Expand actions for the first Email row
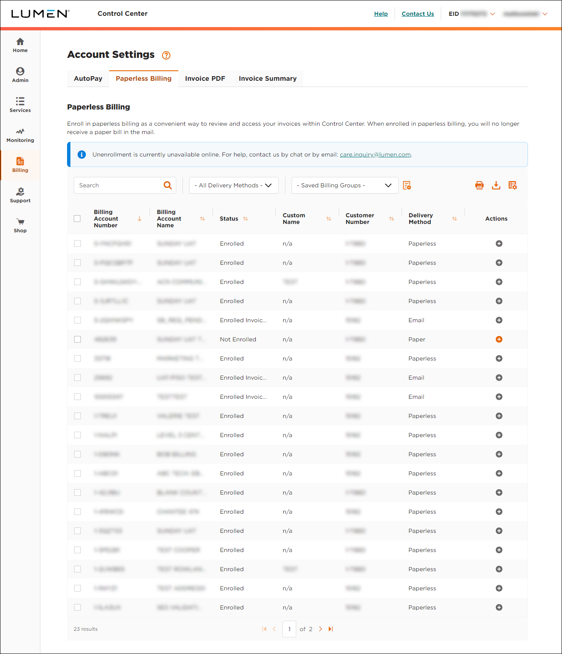Screen dimensions: 562x654 tap(499, 320)
